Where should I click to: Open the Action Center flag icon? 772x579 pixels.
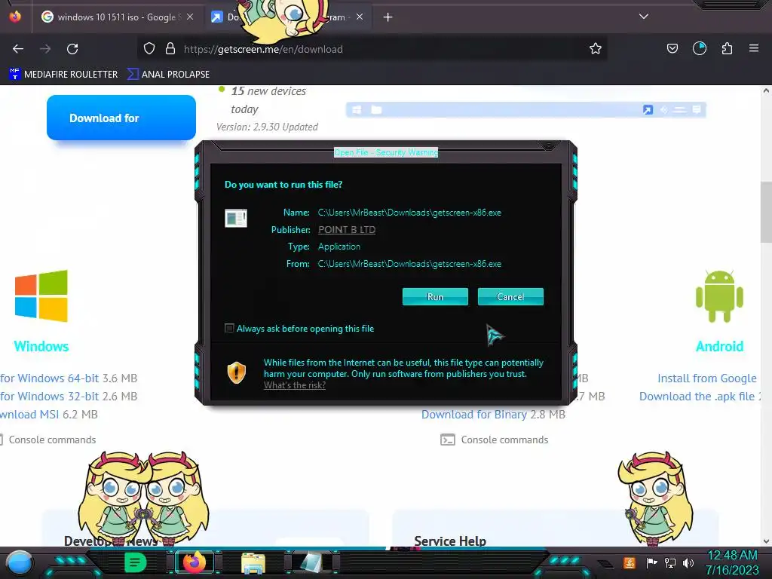tap(651, 562)
